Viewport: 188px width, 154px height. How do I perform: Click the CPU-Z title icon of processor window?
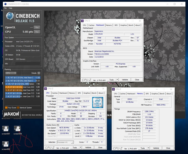[45, 89]
